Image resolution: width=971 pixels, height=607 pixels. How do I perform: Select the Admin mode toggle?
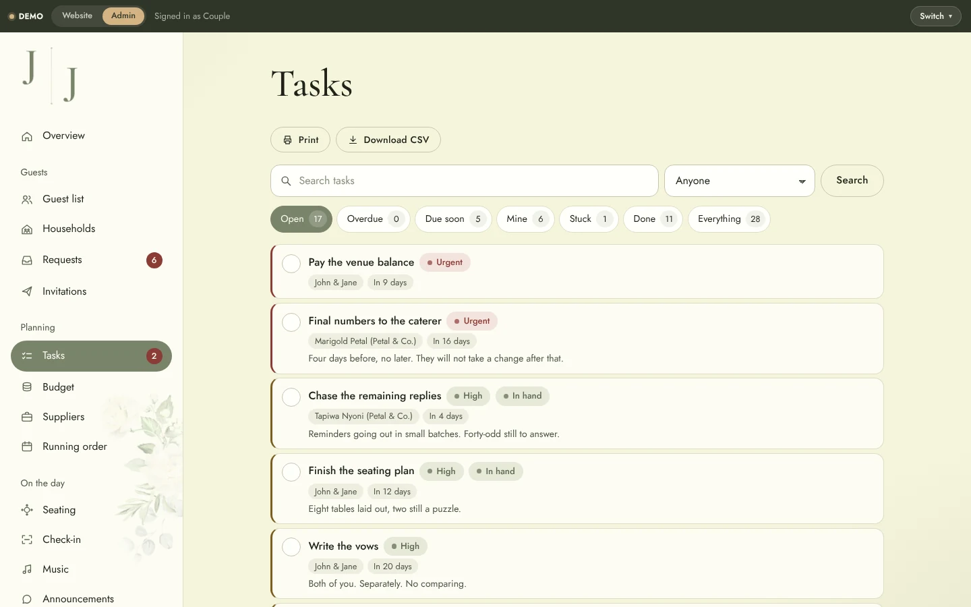(x=123, y=16)
